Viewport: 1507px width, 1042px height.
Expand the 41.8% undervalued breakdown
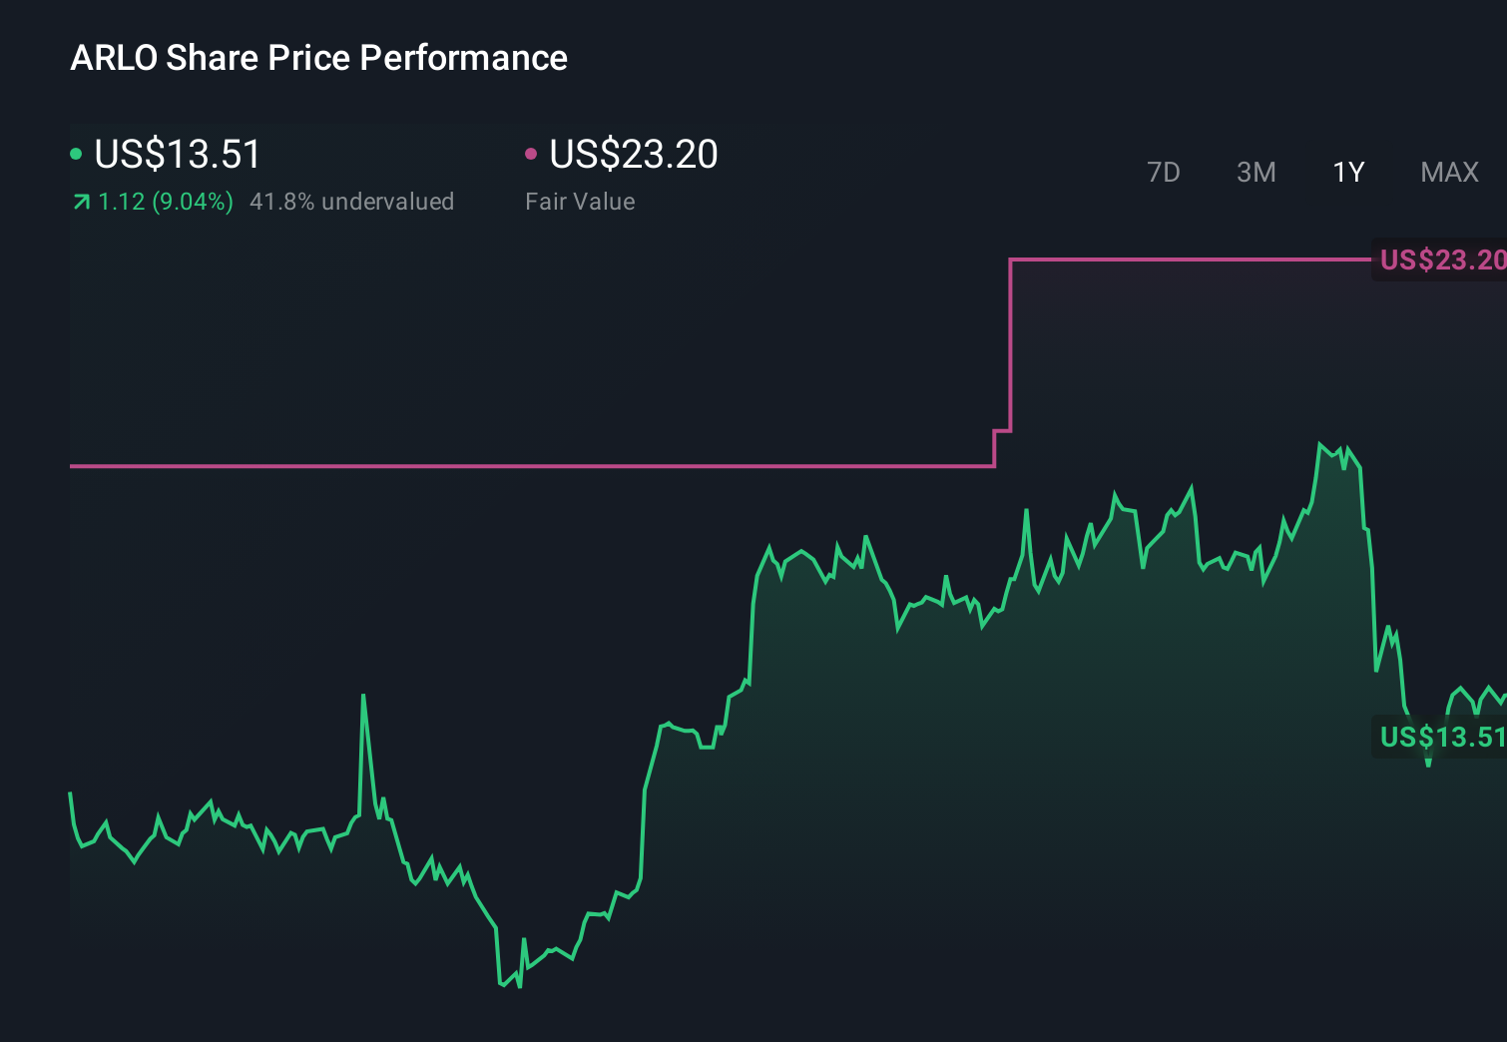tap(352, 202)
